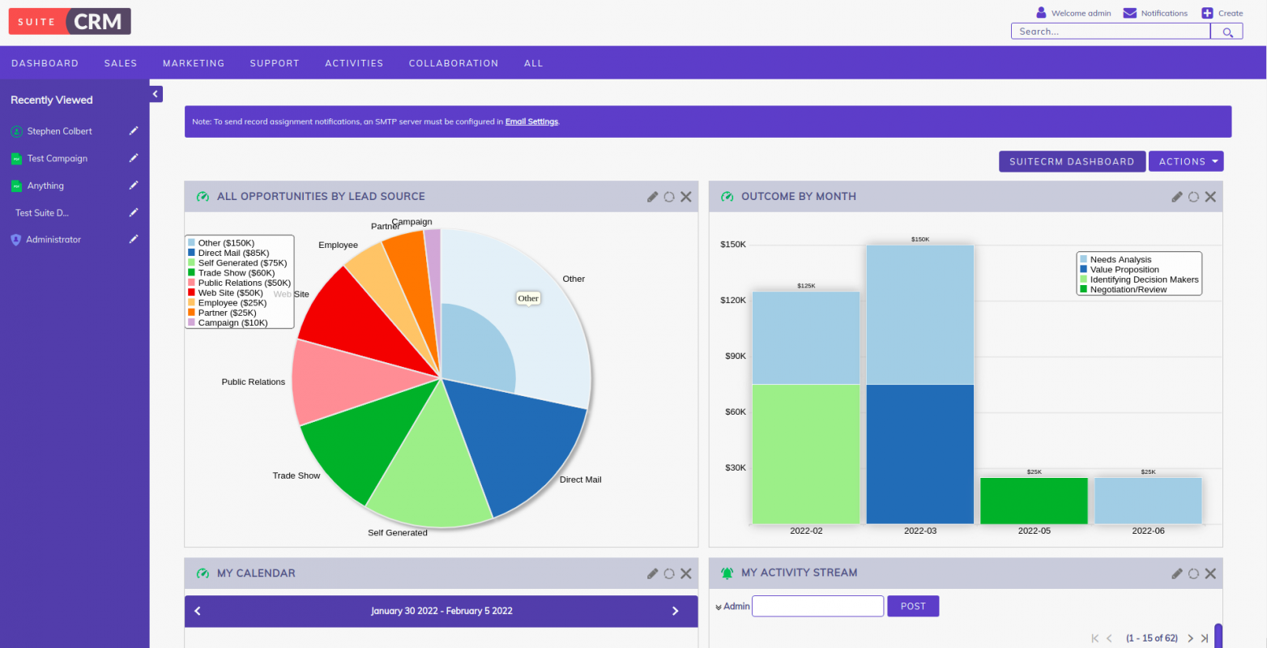The height and width of the screenshot is (648, 1267).
Task: Refresh the Outcome by Month dashlet
Action: coord(1192,196)
